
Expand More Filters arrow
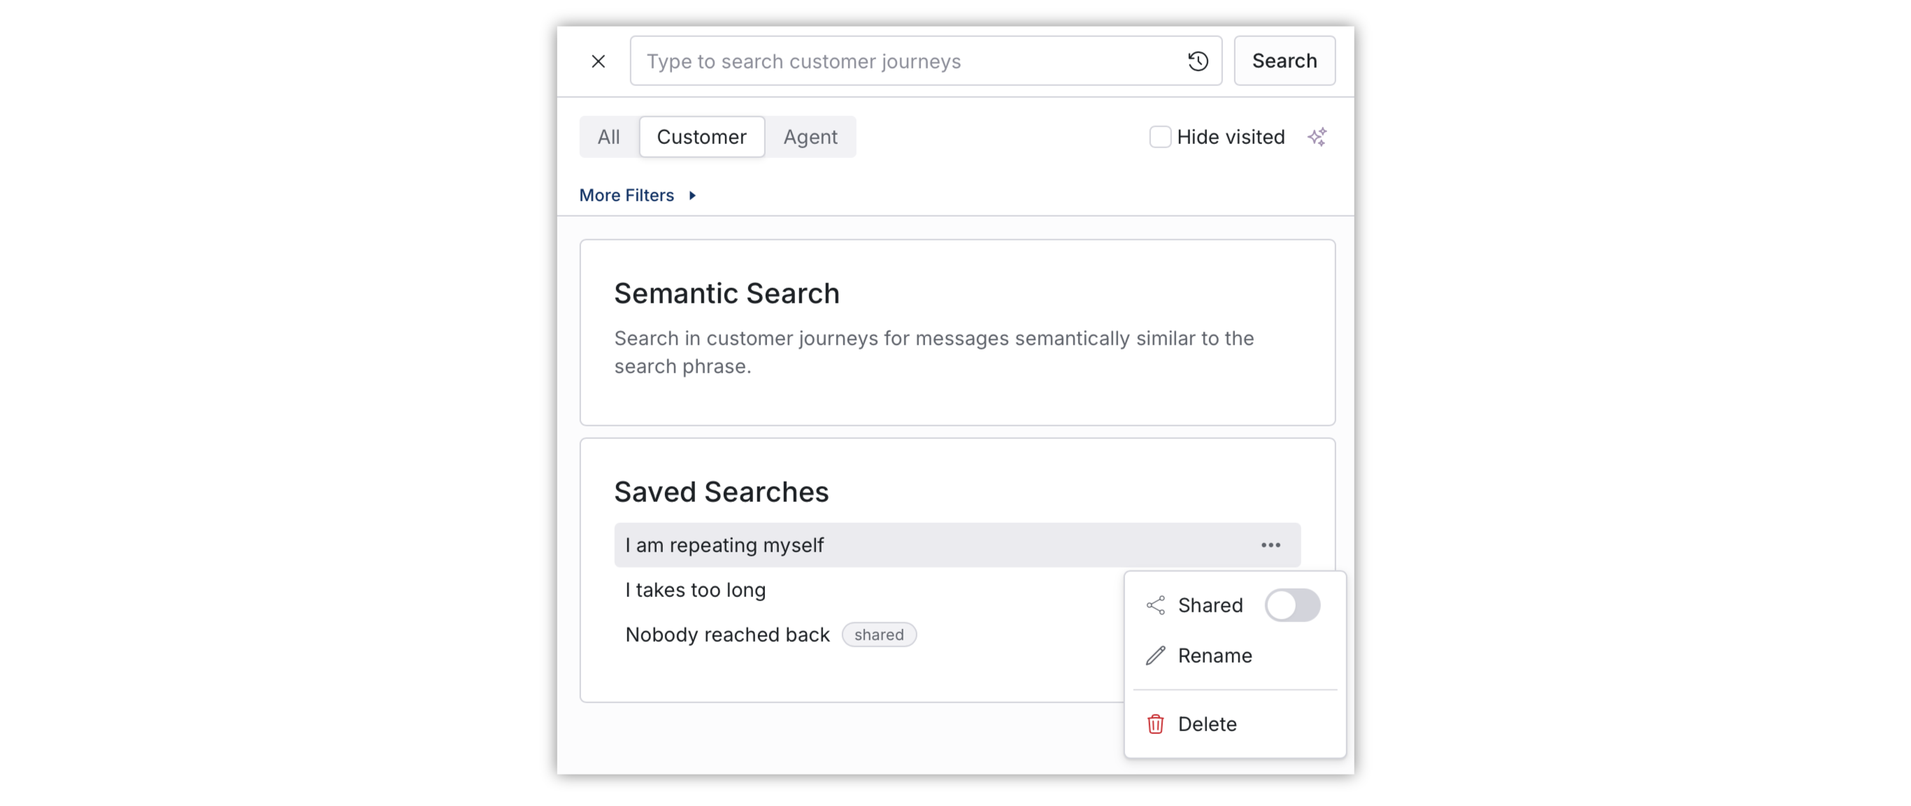pyautogui.click(x=692, y=195)
